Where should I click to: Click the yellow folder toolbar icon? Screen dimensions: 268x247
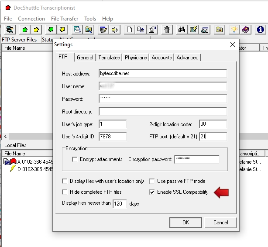[x=220, y=30]
